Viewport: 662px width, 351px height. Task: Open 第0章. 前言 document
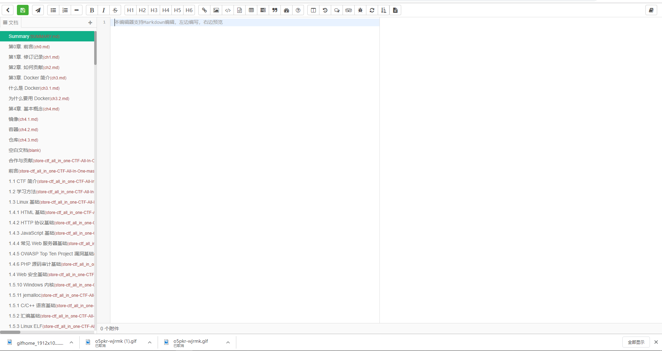point(47,47)
